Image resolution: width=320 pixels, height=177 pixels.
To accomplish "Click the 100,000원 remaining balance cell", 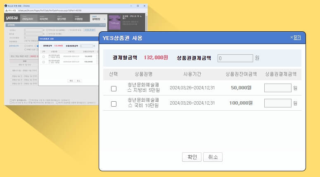I will 241,103.
